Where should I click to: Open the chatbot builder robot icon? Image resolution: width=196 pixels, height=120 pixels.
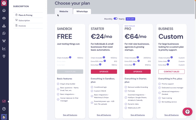point(4,18)
